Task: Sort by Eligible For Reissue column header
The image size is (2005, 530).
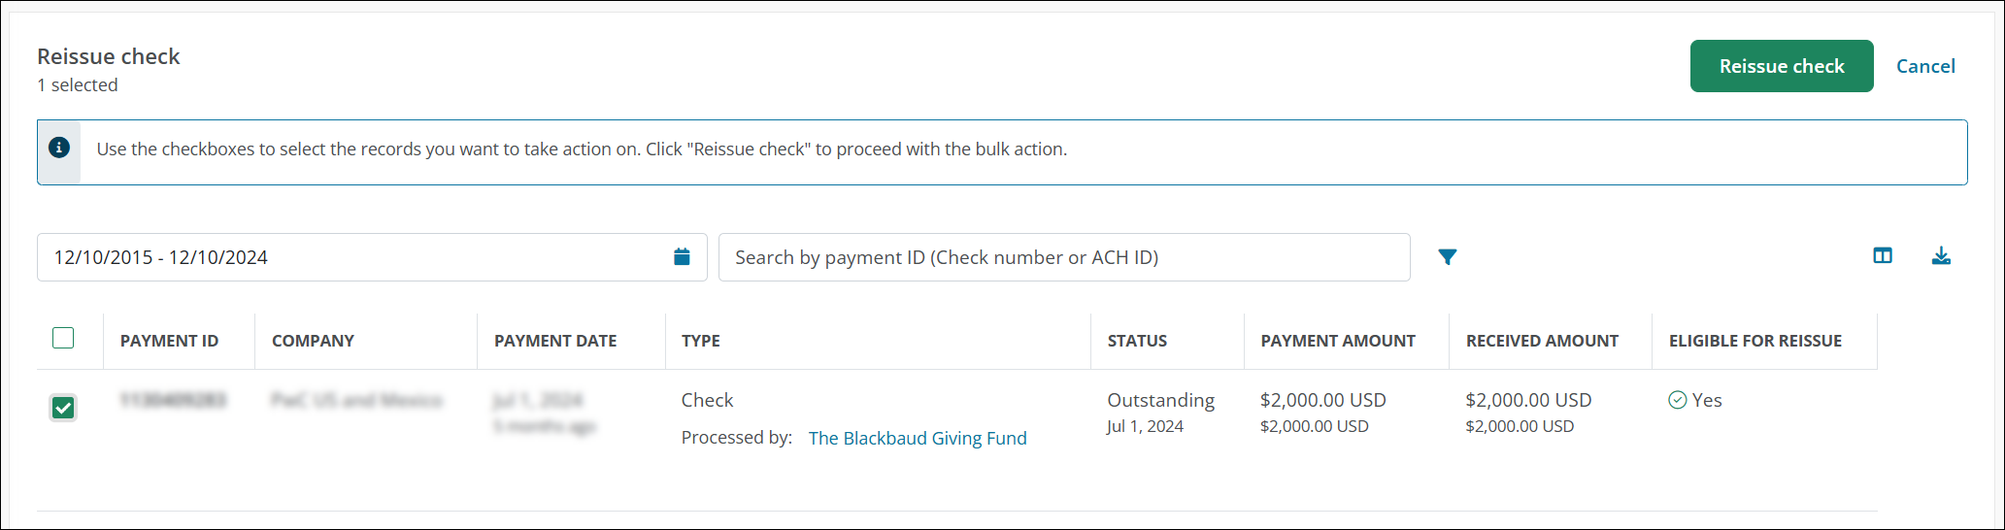Action: [x=1754, y=341]
